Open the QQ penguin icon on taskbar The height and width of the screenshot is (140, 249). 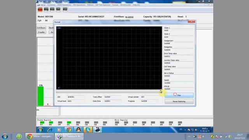click(78, 129)
